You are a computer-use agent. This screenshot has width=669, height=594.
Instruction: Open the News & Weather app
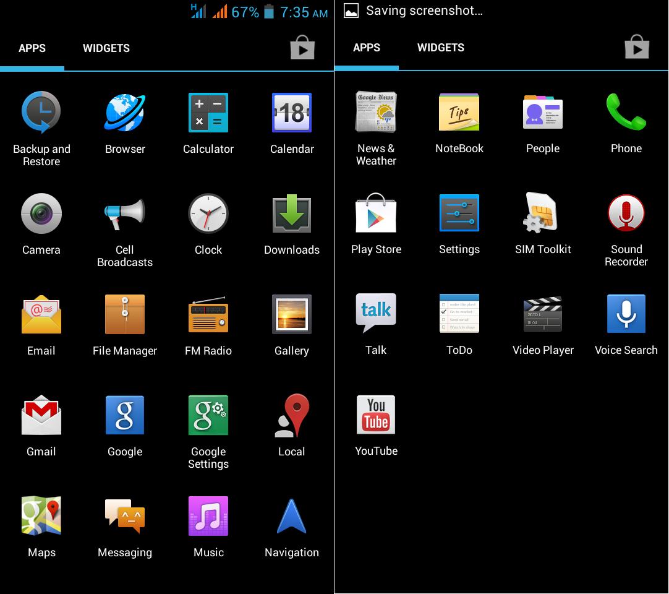[376, 112]
